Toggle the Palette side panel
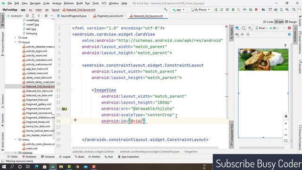 (232, 33)
